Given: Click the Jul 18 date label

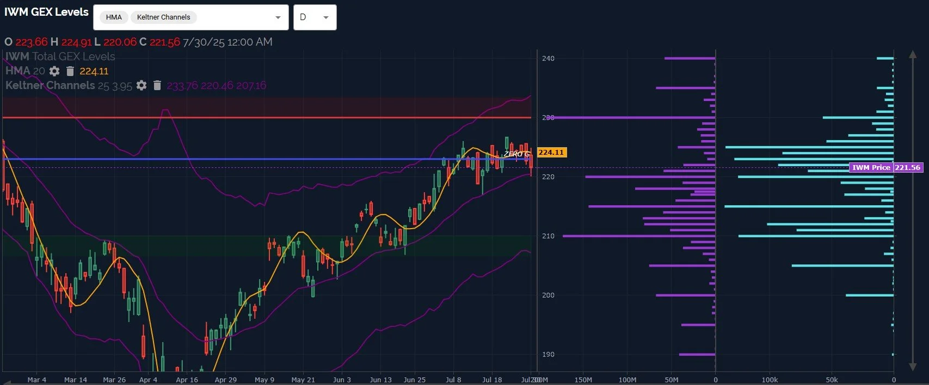Looking at the screenshot, I should click(492, 380).
